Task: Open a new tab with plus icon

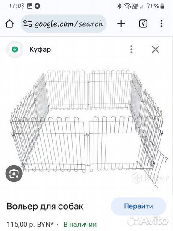Action: pyautogui.click(x=121, y=24)
